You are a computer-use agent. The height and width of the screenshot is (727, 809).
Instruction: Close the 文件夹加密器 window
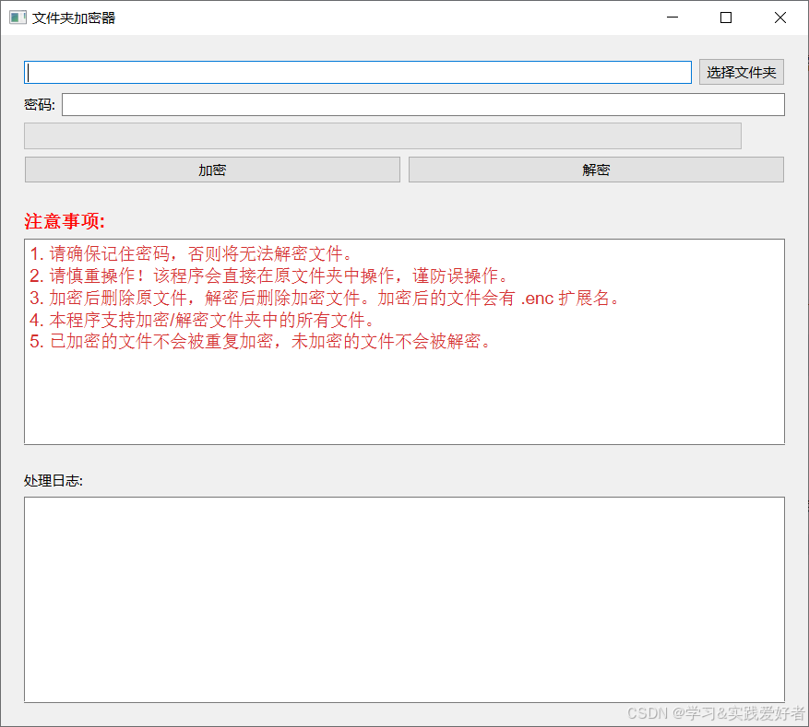tap(780, 18)
